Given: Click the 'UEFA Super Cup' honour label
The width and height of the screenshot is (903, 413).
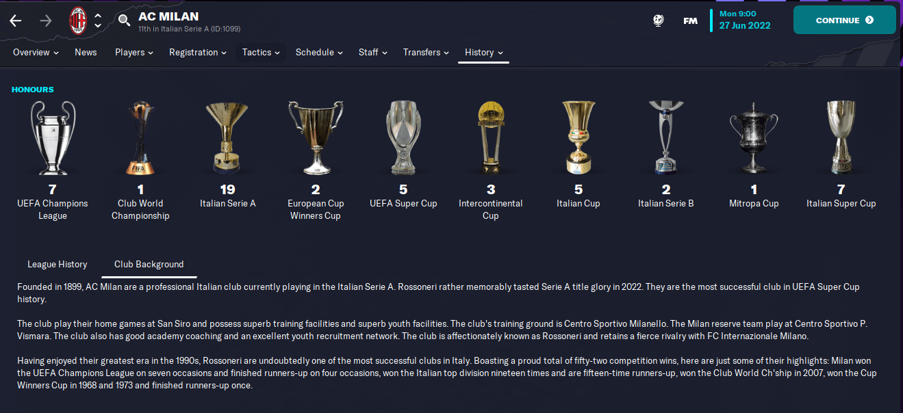Looking at the screenshot, I should pos(403,203).
